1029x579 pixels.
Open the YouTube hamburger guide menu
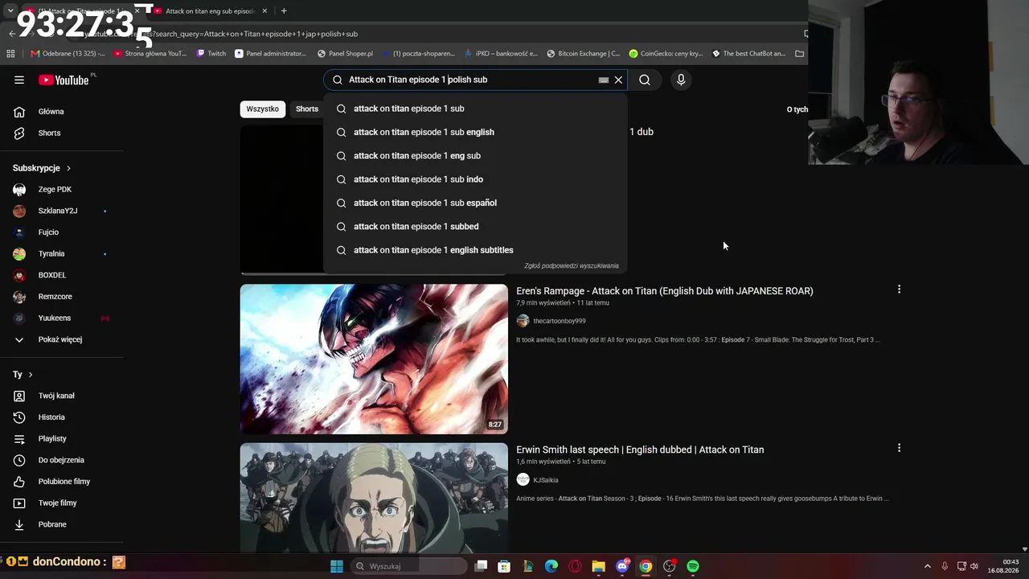pos(19,80)
